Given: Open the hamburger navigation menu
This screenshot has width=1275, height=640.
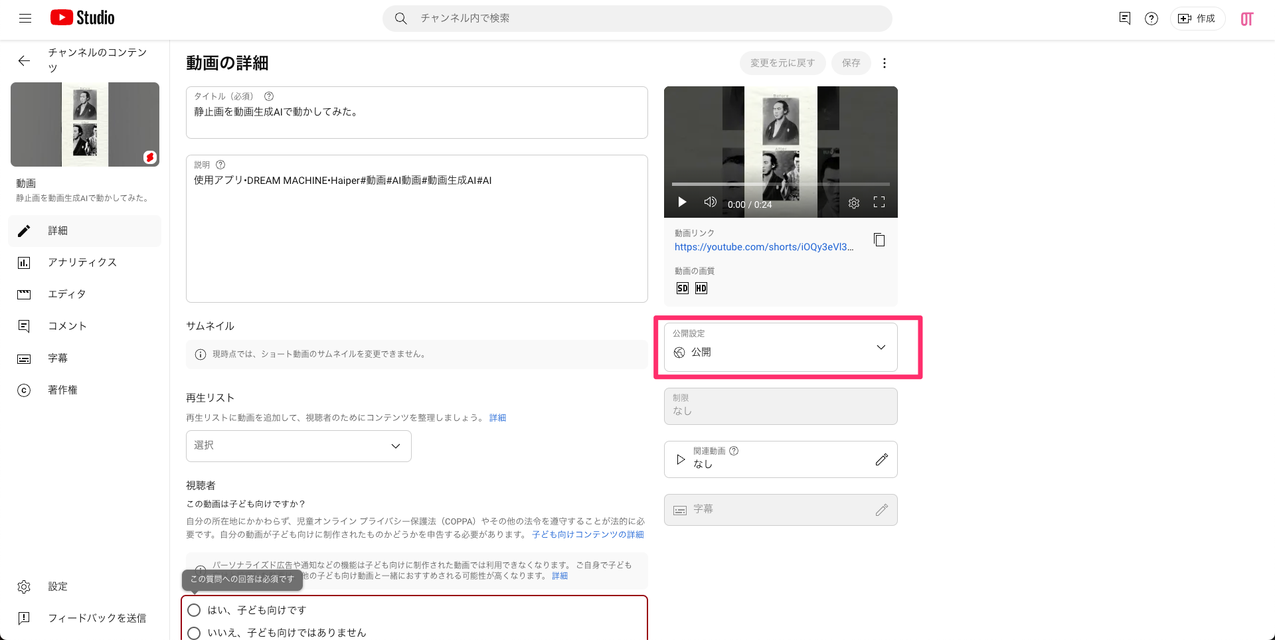Looking at the screenshot, I should pos(25,19).
